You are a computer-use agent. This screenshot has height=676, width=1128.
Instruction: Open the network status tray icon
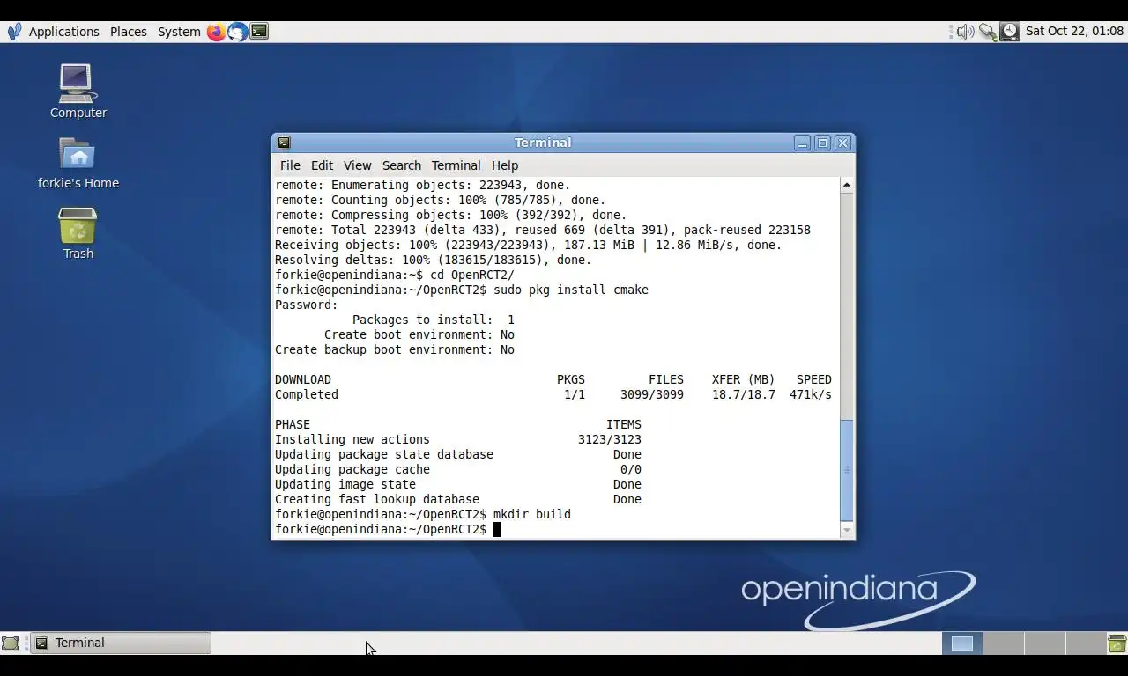(988, 32)
